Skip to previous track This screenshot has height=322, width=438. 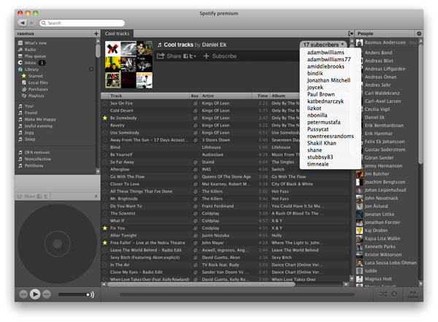click(x=23, y=294)
